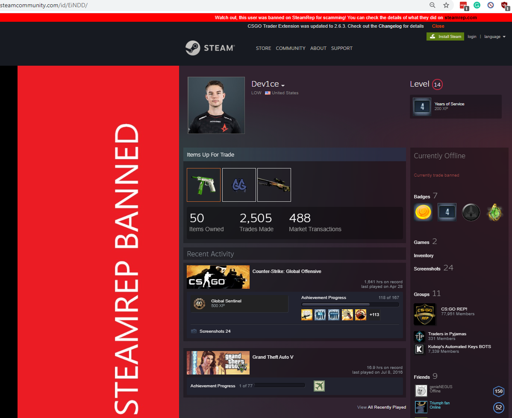Open the Screenshots 24 sidebar link
Screen dimensions: 512x418
point(433,268)
